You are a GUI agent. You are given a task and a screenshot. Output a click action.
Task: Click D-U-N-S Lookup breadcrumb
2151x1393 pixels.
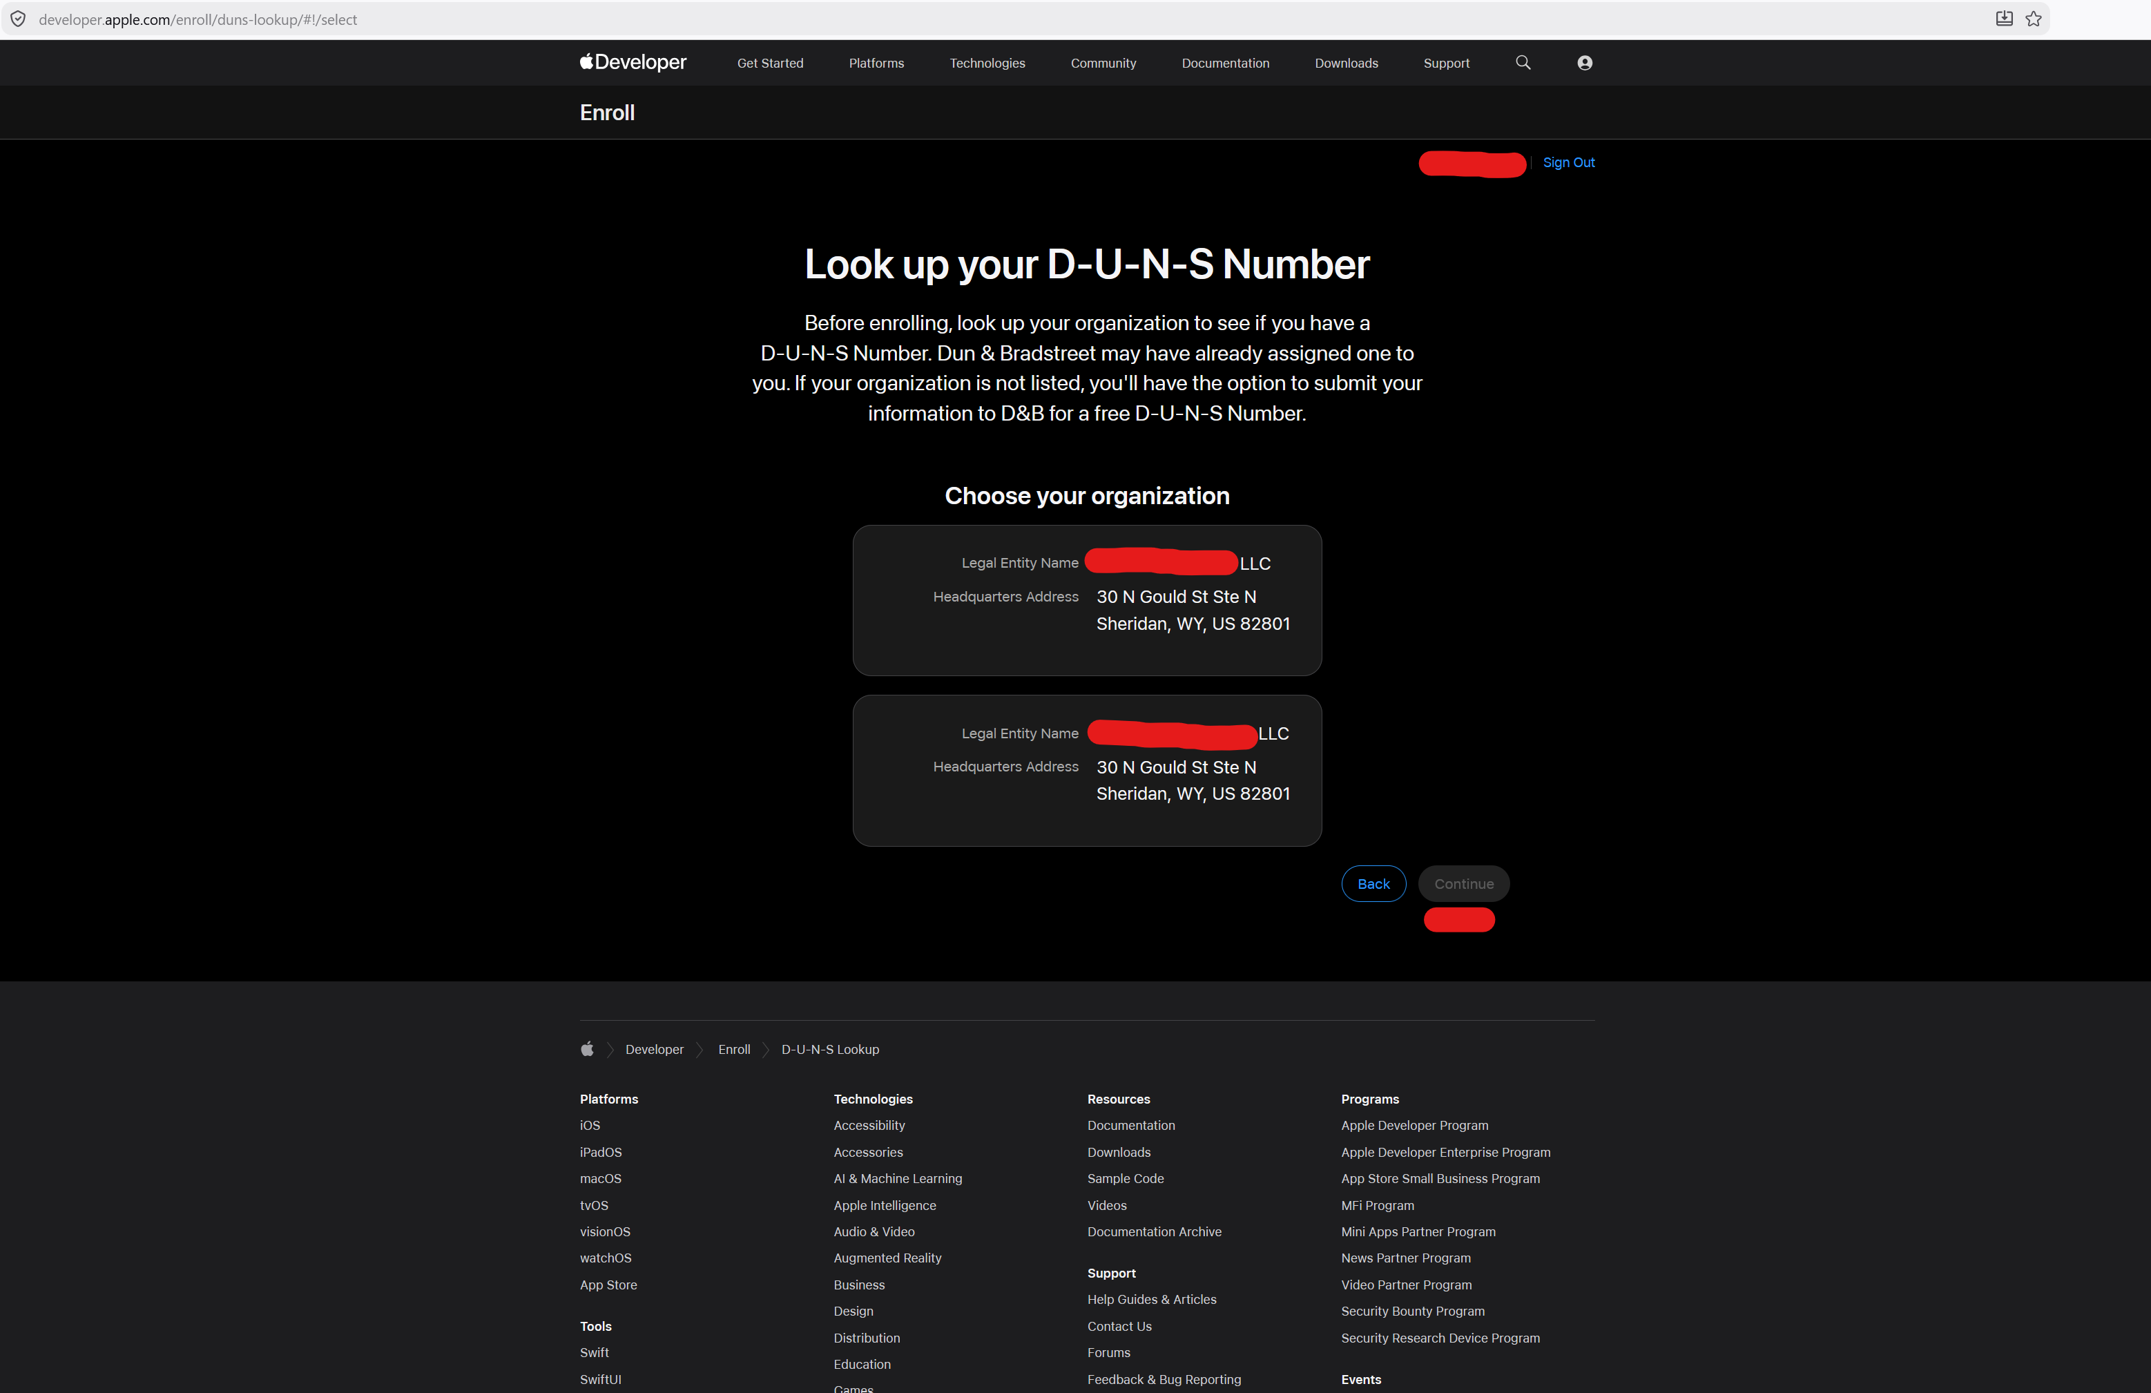coord(830,1050)
